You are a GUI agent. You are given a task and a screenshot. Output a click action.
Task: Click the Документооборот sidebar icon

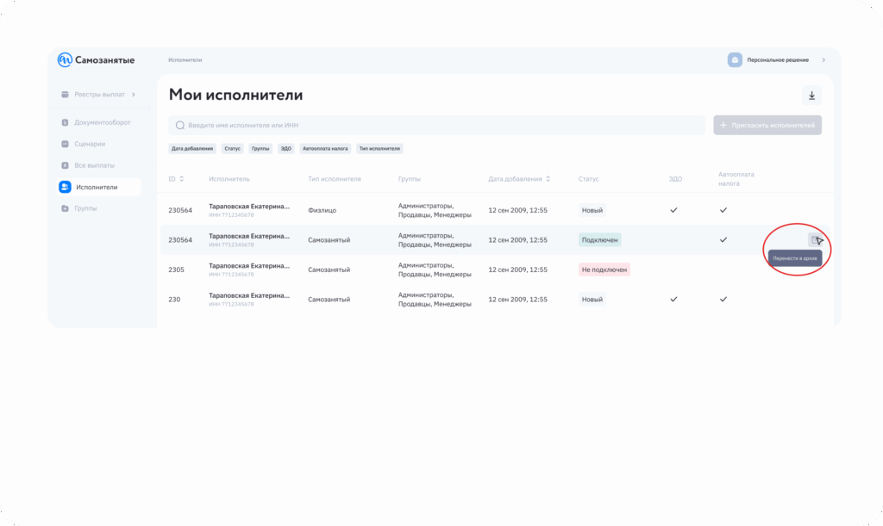tap(65, 123)
